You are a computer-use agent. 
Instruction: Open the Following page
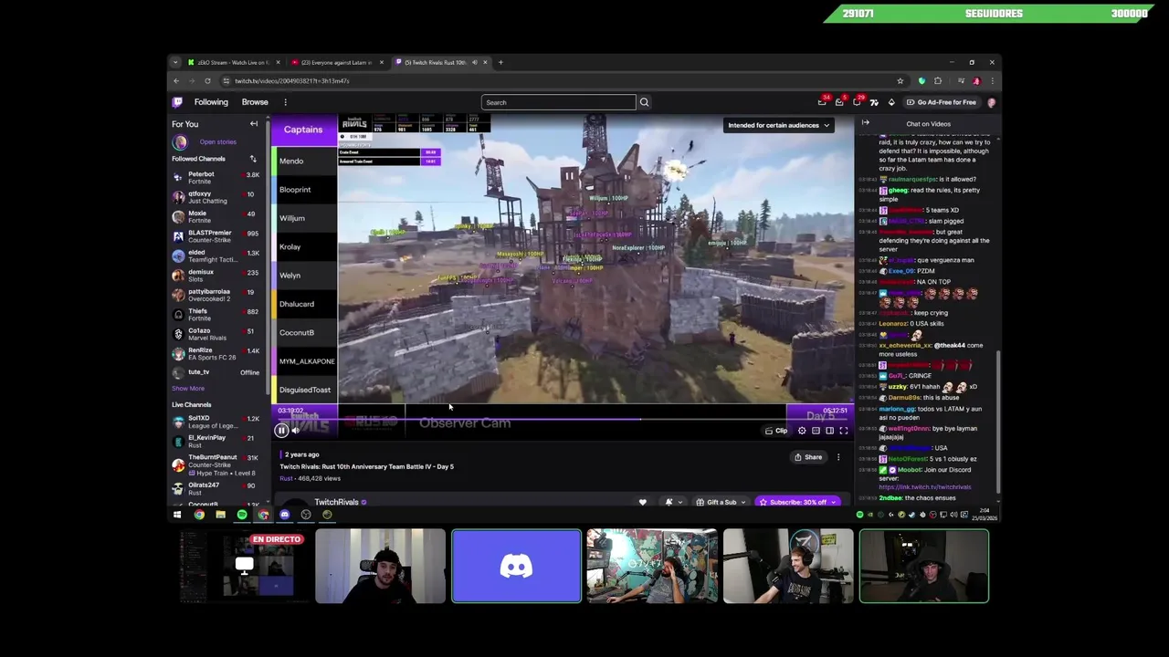(211, 102)
